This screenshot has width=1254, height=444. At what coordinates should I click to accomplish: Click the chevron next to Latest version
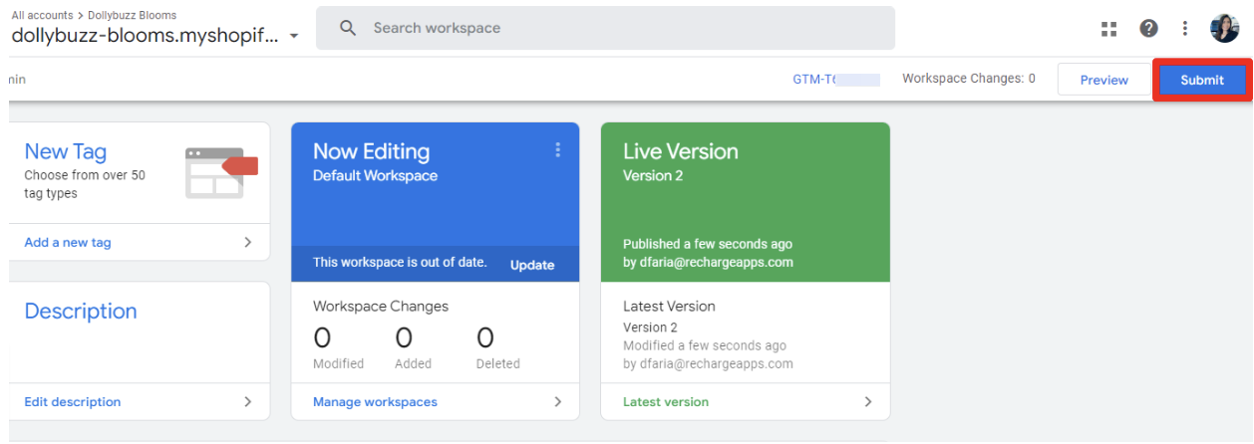pos(867,402)
